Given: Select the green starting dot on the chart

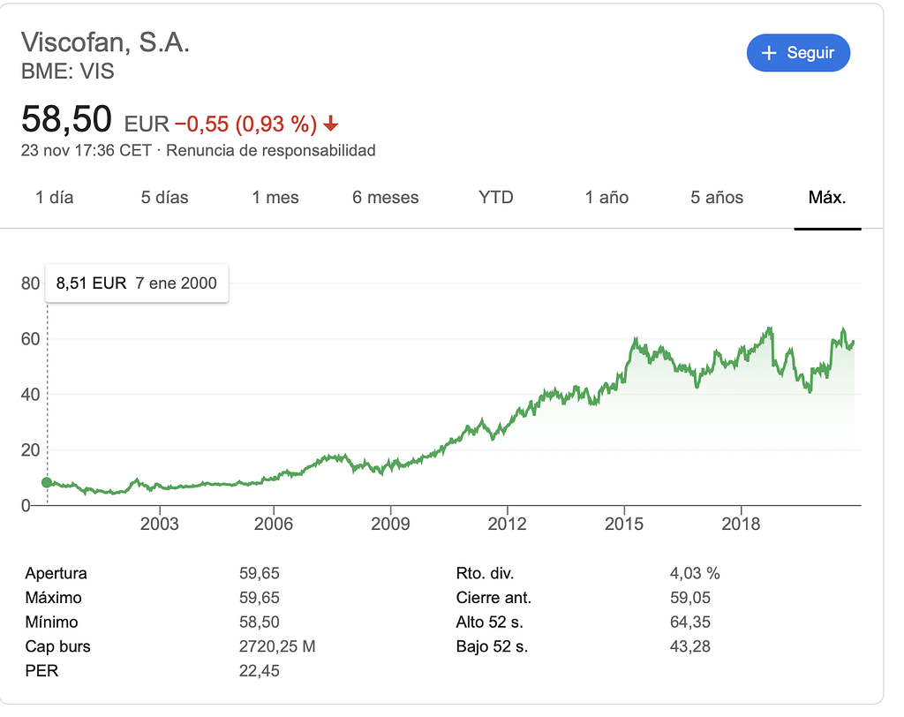Looking at the screenshot, I should [47, 482].
